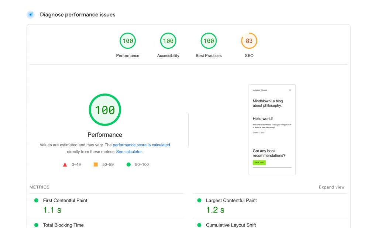The width and height of the screenshot is (378, 228).
Task: Click the 'Performance' label under small gauge
Action: pyautogui.click(x=127, y=55)
